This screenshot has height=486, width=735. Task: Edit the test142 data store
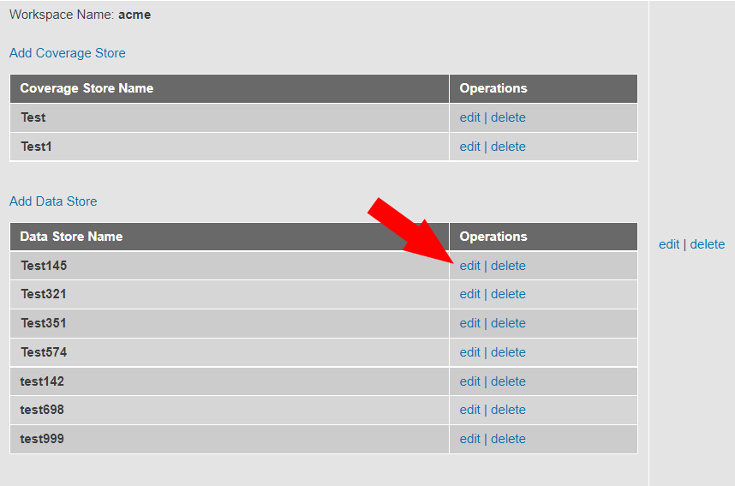click(469, 381)
